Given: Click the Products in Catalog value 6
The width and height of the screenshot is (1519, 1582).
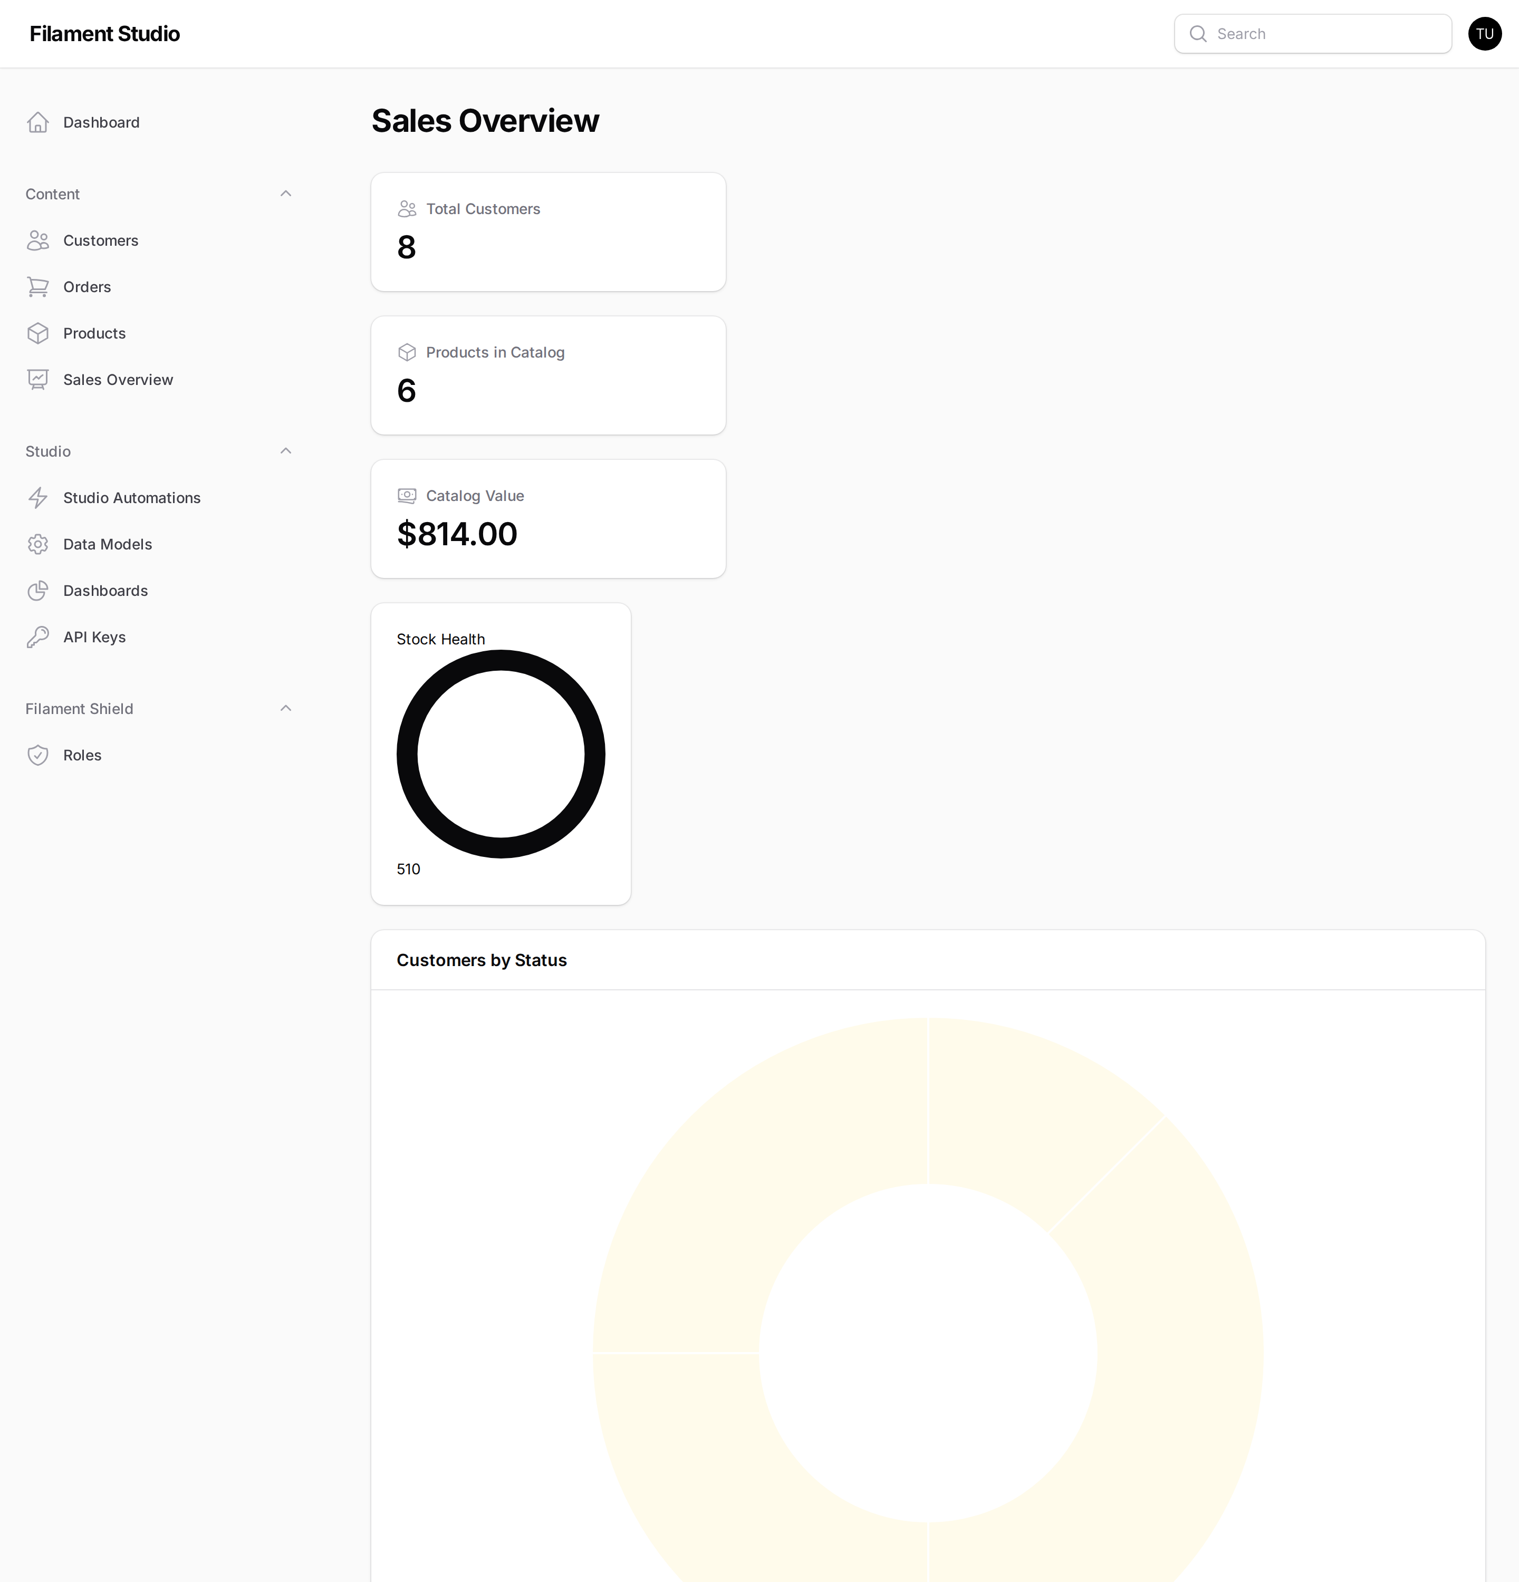Looking at the screenshot, I should pos(407,391).
